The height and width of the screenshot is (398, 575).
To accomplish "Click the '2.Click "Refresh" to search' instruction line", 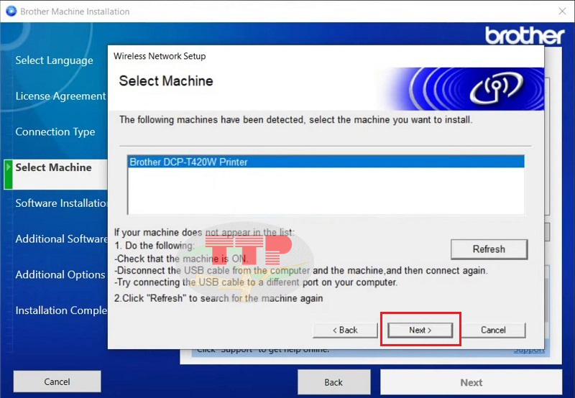I will coord(218,298).
